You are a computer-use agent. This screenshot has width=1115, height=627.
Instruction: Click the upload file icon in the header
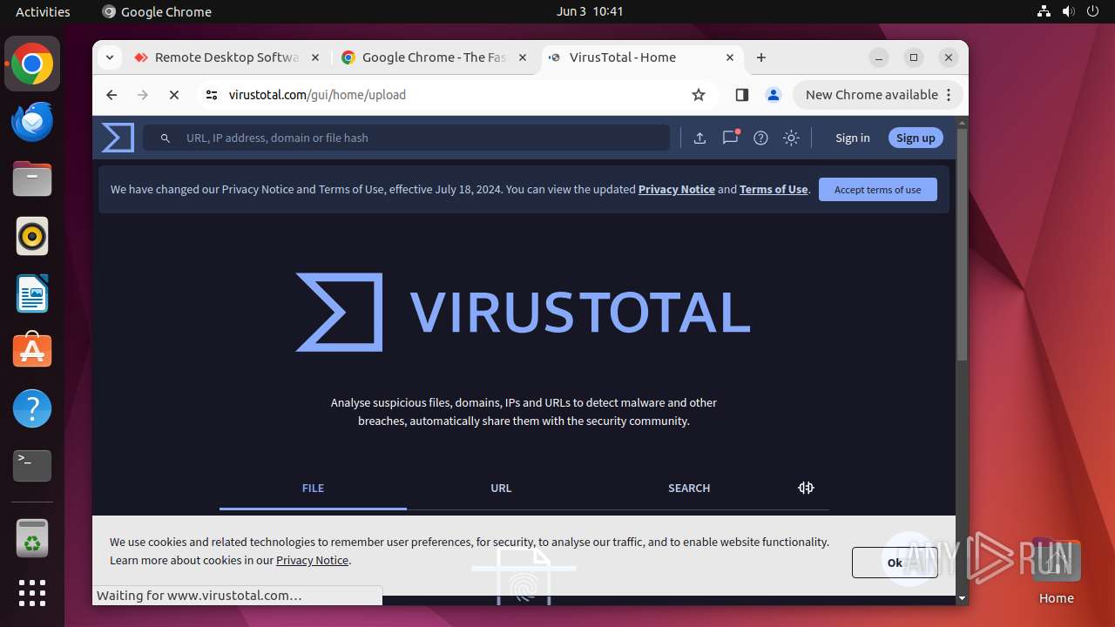(699, 138)
